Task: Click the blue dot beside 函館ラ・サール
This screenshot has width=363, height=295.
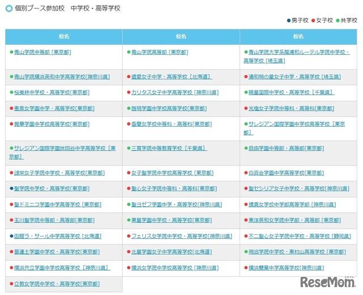Action: coord(11,236)
